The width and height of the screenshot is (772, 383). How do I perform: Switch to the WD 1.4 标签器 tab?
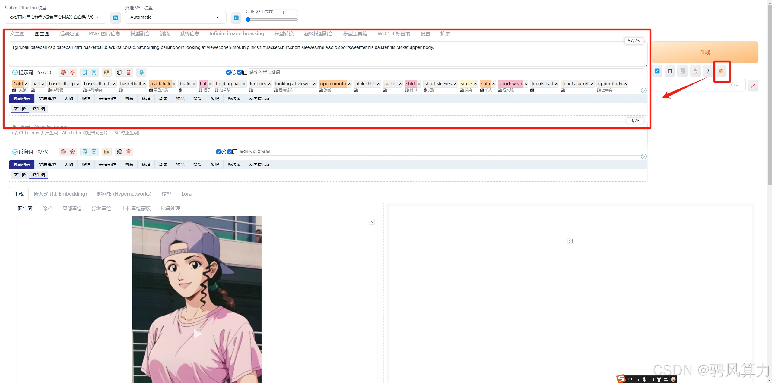click(x=393, y=33)
